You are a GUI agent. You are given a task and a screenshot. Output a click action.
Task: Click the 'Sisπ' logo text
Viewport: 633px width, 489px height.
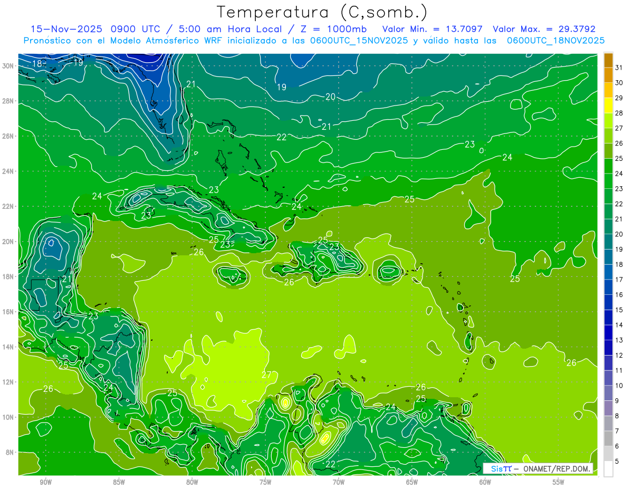[x=501, y=468]
